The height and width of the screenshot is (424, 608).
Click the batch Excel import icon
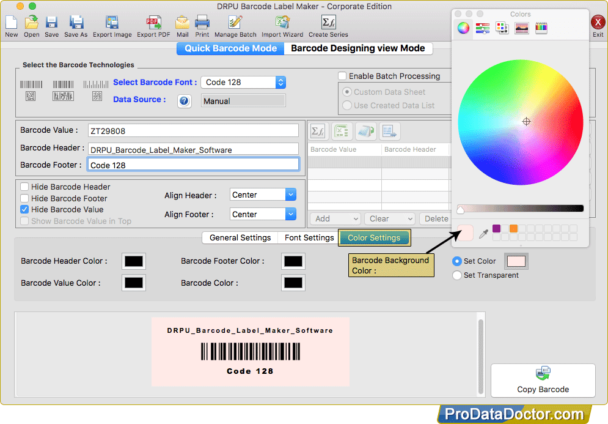(342, 131)
